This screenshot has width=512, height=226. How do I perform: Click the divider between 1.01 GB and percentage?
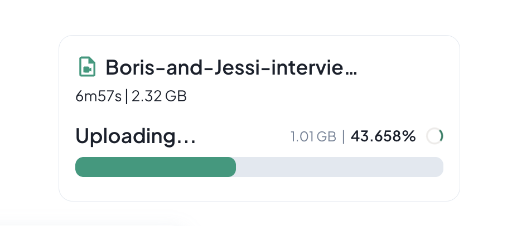pyautogui.click(x=344, y=136)
